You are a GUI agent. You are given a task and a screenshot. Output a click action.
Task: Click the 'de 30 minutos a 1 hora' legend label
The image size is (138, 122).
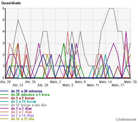pos(30,95)
